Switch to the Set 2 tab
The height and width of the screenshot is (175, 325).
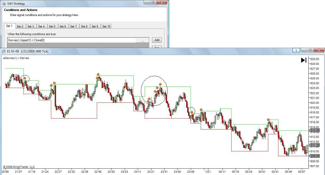pyautogui.click(x=20, y=26)
